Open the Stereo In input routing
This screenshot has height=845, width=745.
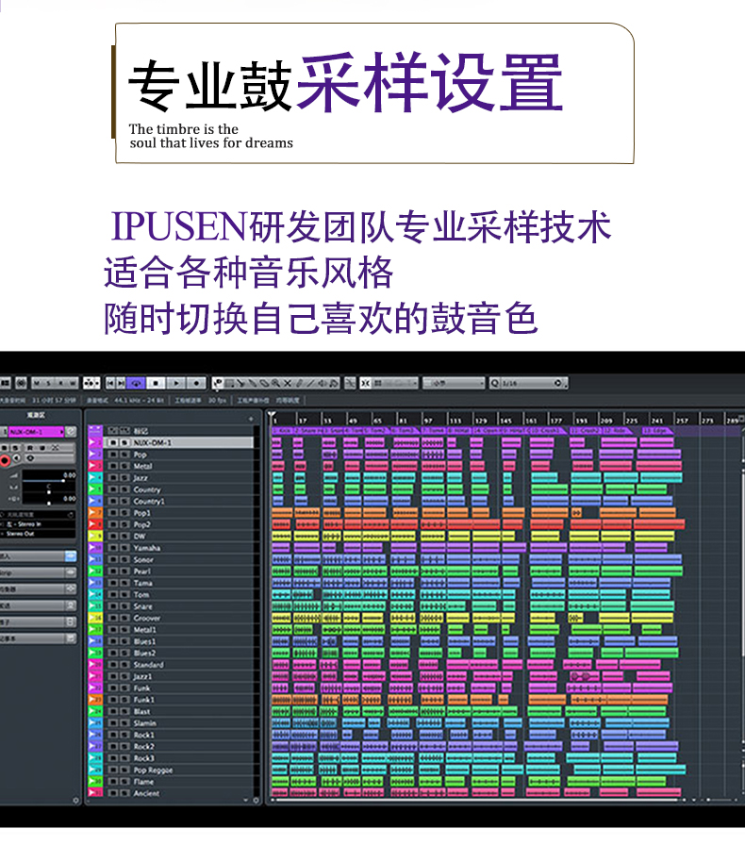point(38,523)
